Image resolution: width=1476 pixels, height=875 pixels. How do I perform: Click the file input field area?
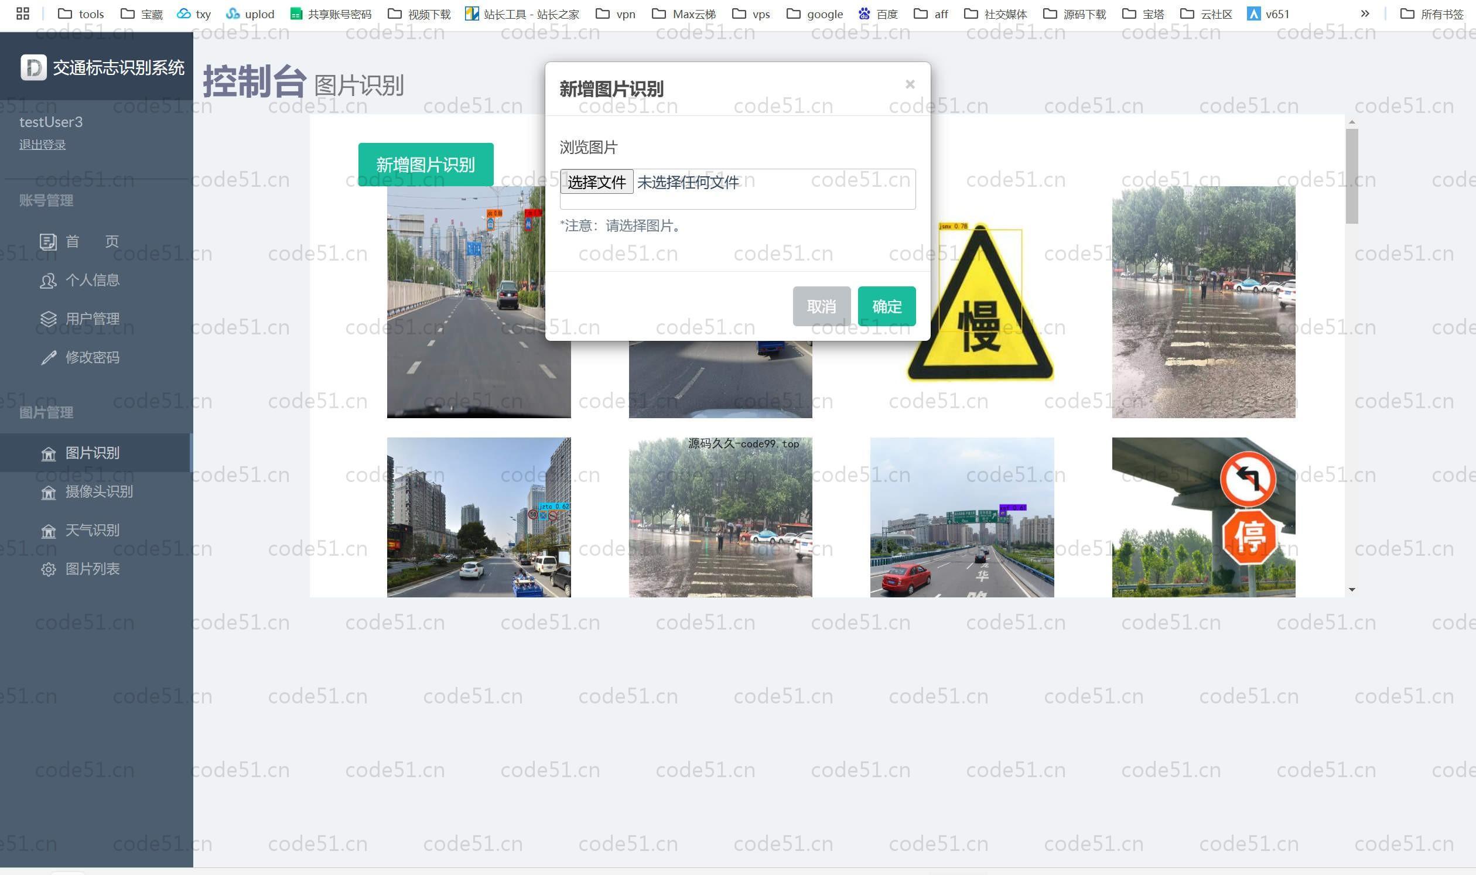click(737, 189)
